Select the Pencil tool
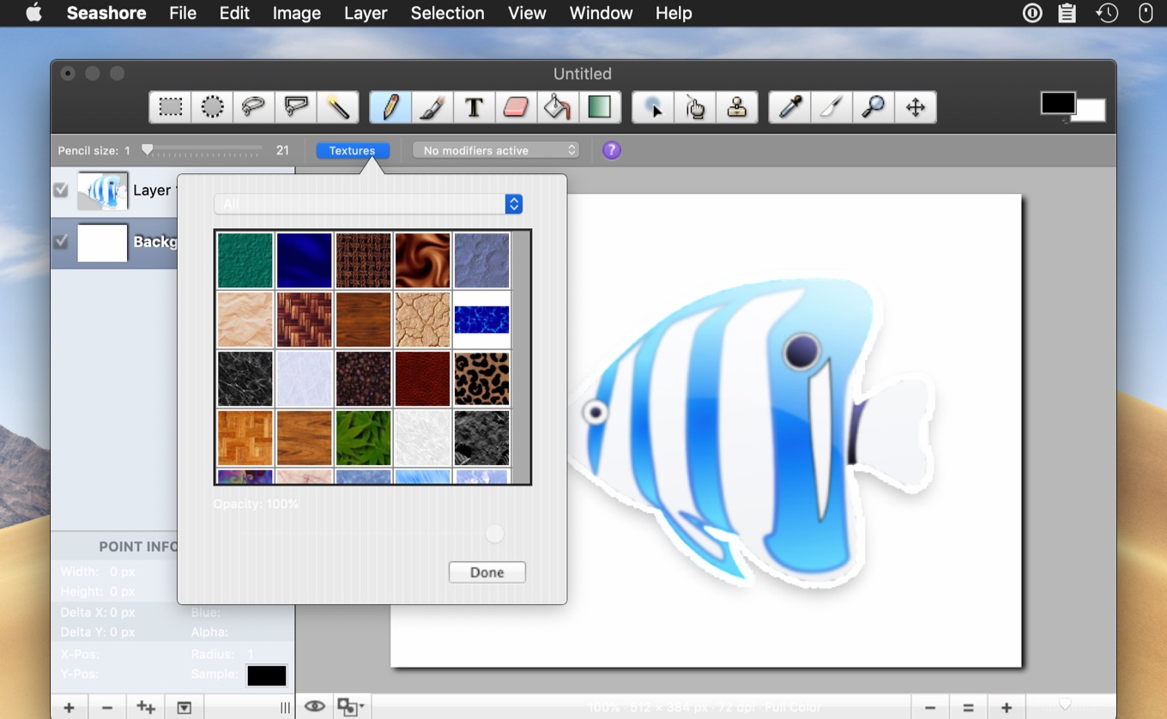Viewport: 1167px width, 719px height. pyautogui.click(x=390, y=107)
